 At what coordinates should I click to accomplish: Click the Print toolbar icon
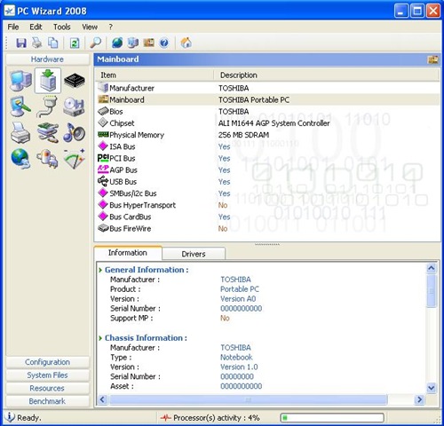coord(37,43)
